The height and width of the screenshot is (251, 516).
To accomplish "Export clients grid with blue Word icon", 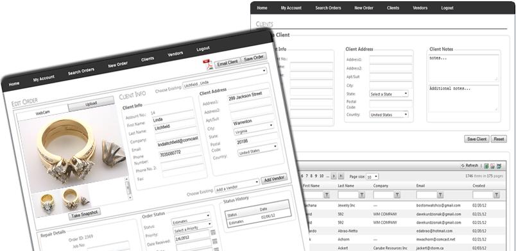I will click(499, 166).
